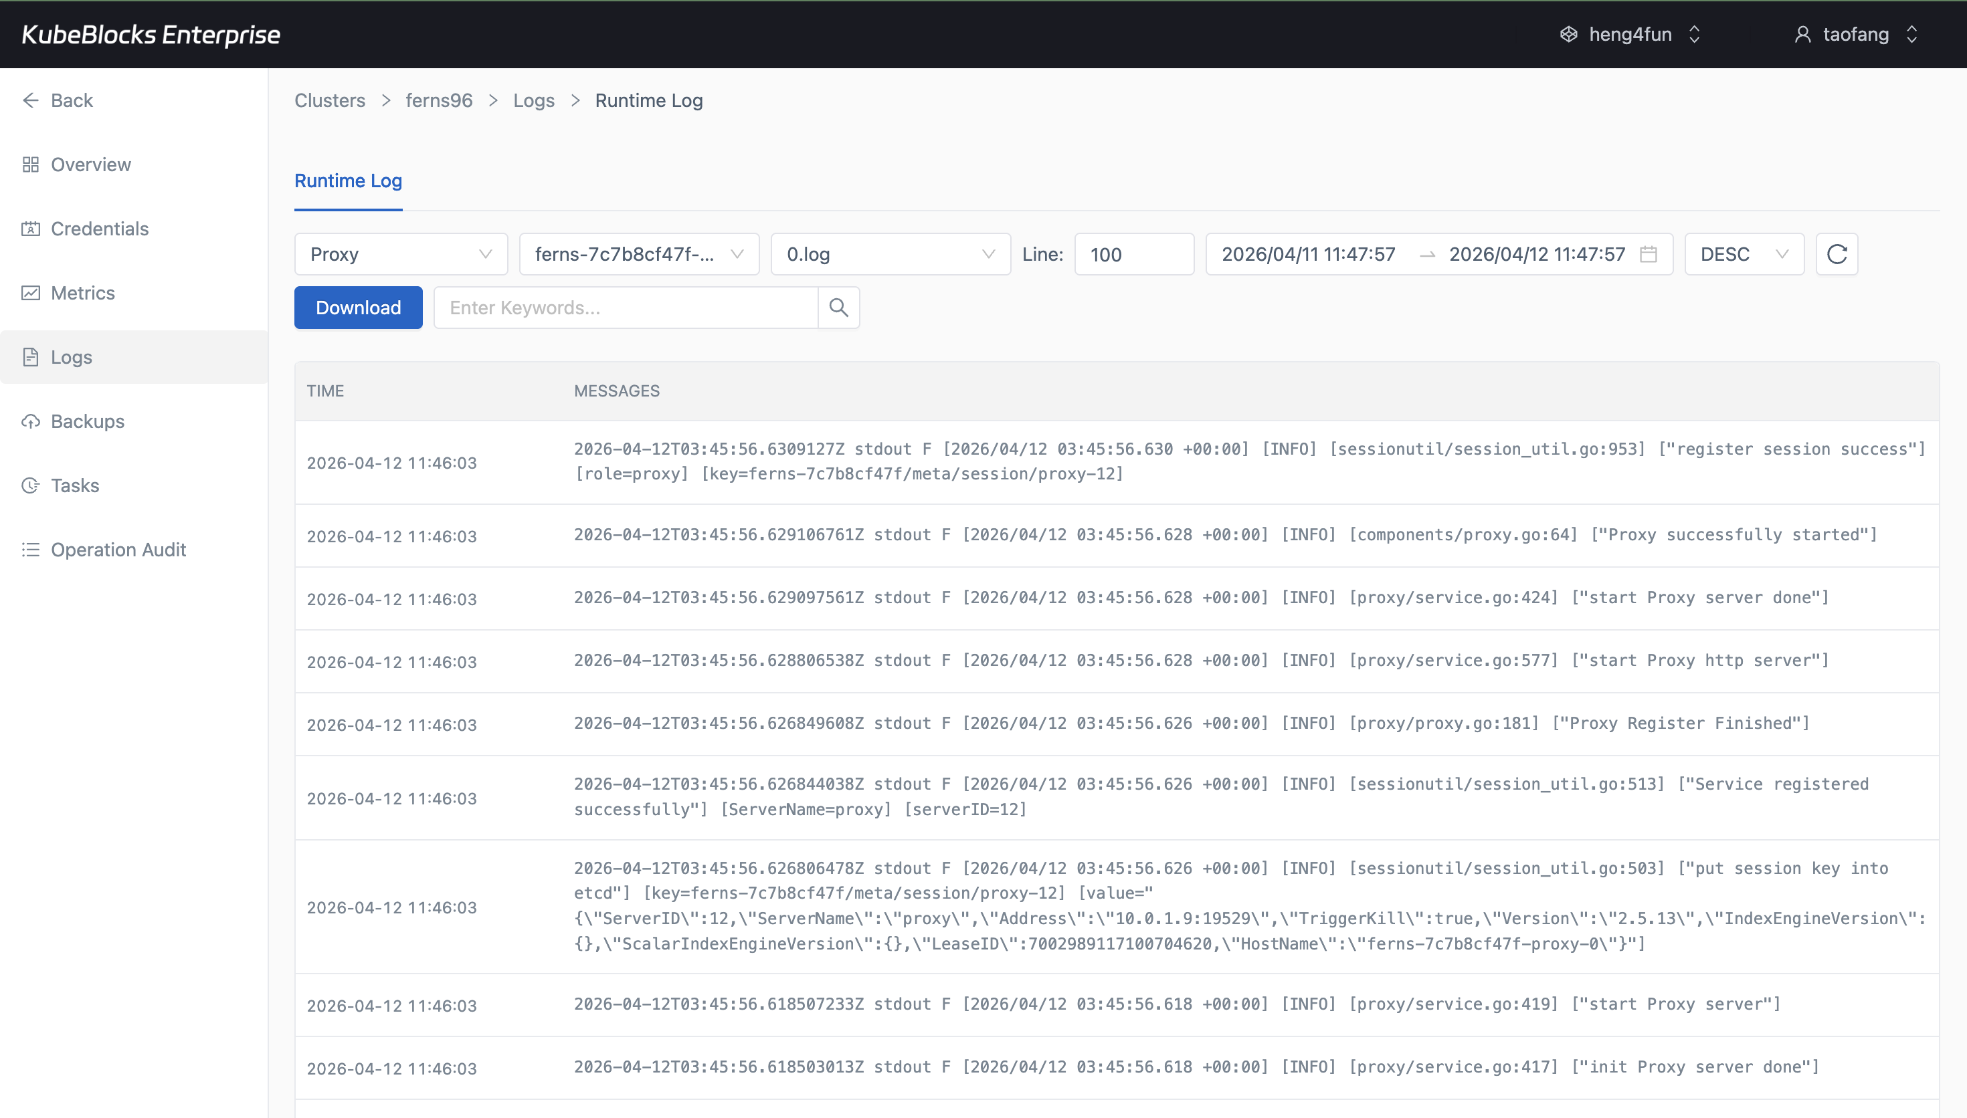The width and height of the screenshot is (1967, 1118).
Task: Refresh the runtime log list
Action: (x=1837, y=253)
